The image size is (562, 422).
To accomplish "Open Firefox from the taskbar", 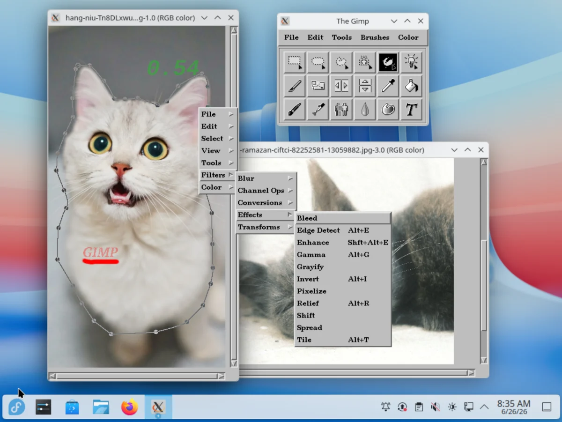I will pyautogui.click(x=130, y=407).
